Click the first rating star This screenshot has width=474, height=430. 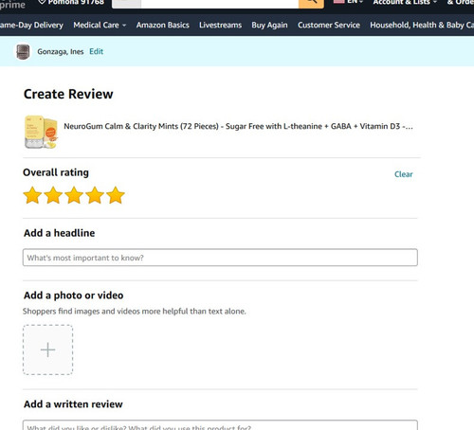click(32, 195)
